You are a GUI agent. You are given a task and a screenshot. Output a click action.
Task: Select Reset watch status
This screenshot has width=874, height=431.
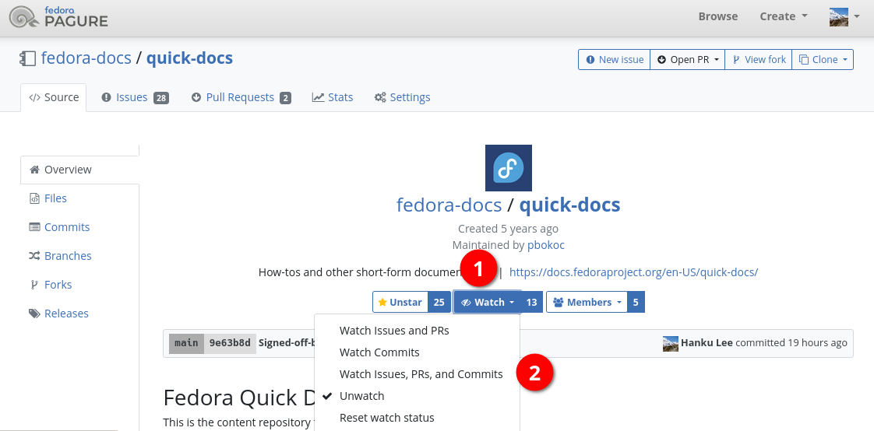coord(417,418)
